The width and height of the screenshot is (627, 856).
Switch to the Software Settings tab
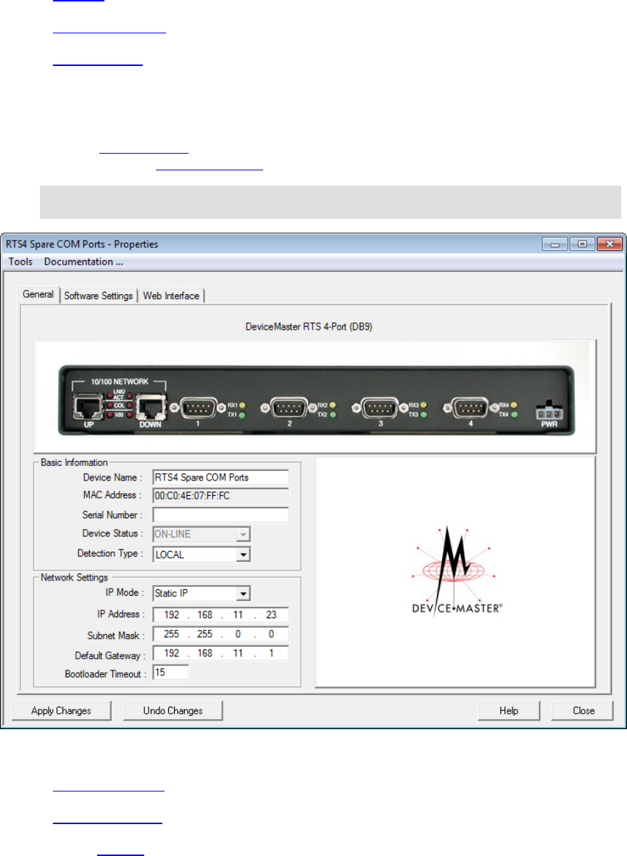click(99, 296)
